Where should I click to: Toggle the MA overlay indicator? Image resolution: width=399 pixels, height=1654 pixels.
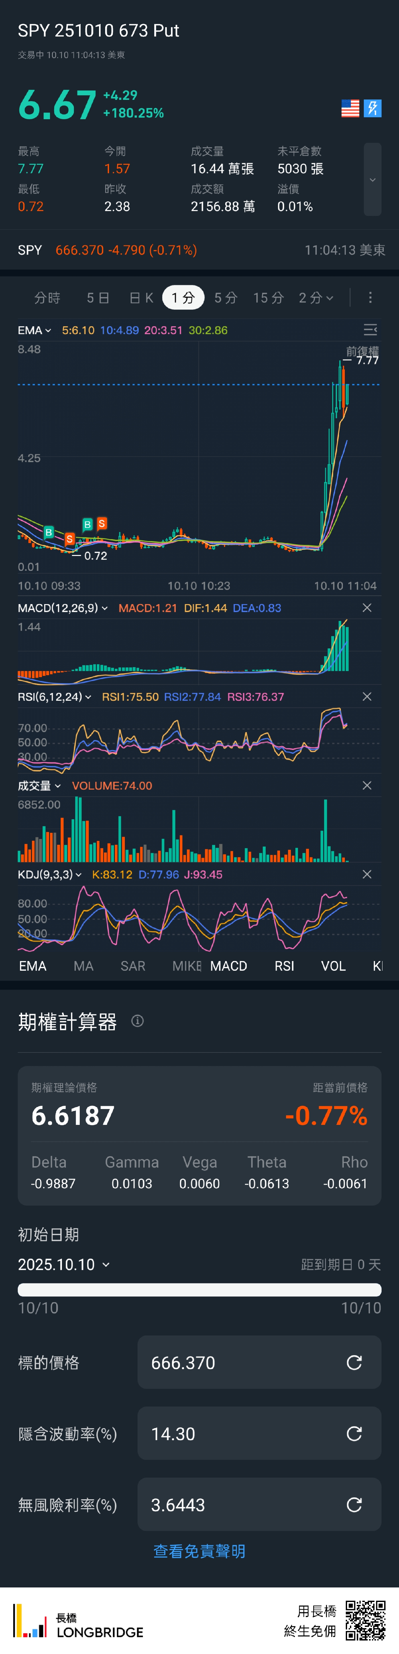click(84, 966)
